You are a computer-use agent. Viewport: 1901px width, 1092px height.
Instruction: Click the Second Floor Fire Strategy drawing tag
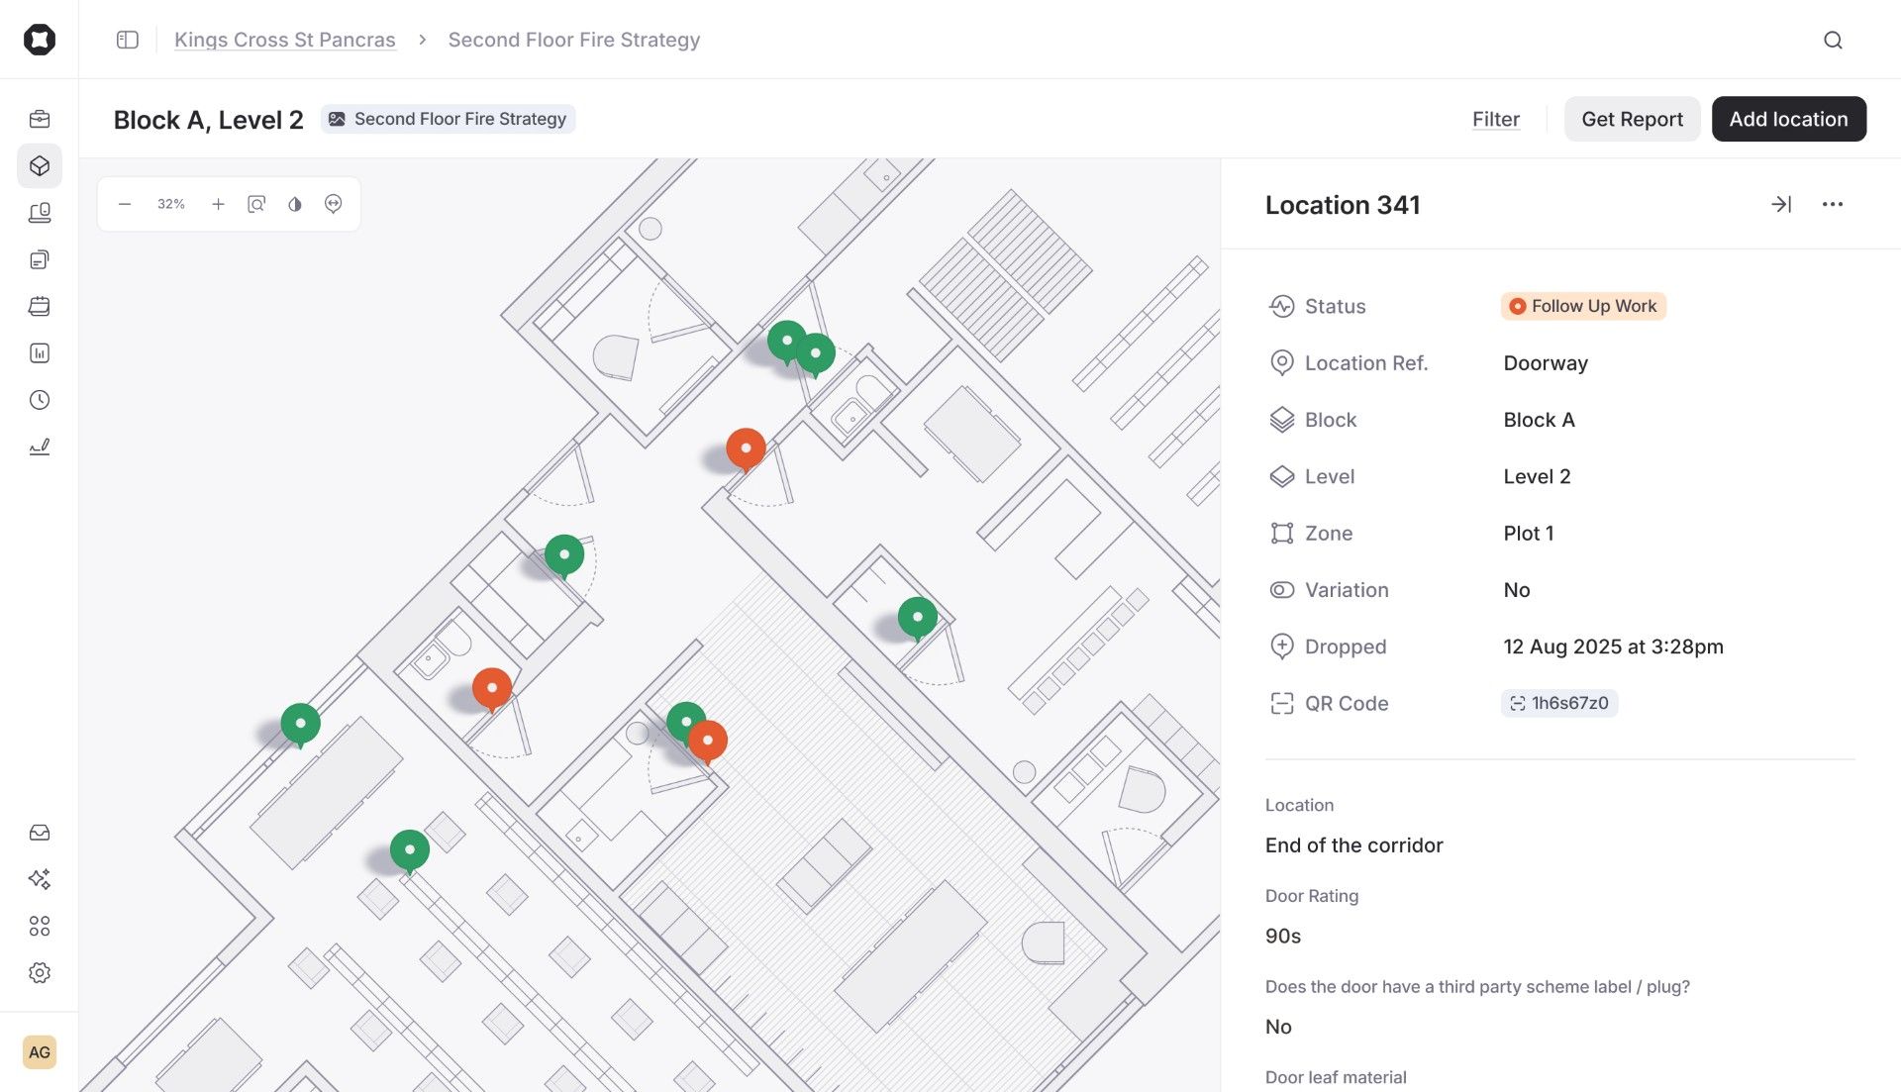[448, 119]
